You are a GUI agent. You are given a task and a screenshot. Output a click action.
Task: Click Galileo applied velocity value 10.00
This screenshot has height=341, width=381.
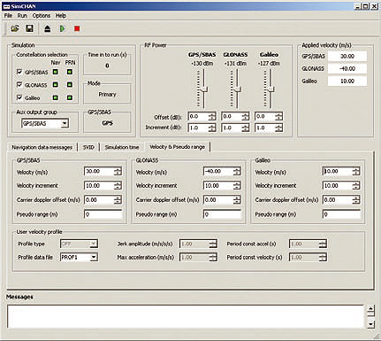click(347, 81)
